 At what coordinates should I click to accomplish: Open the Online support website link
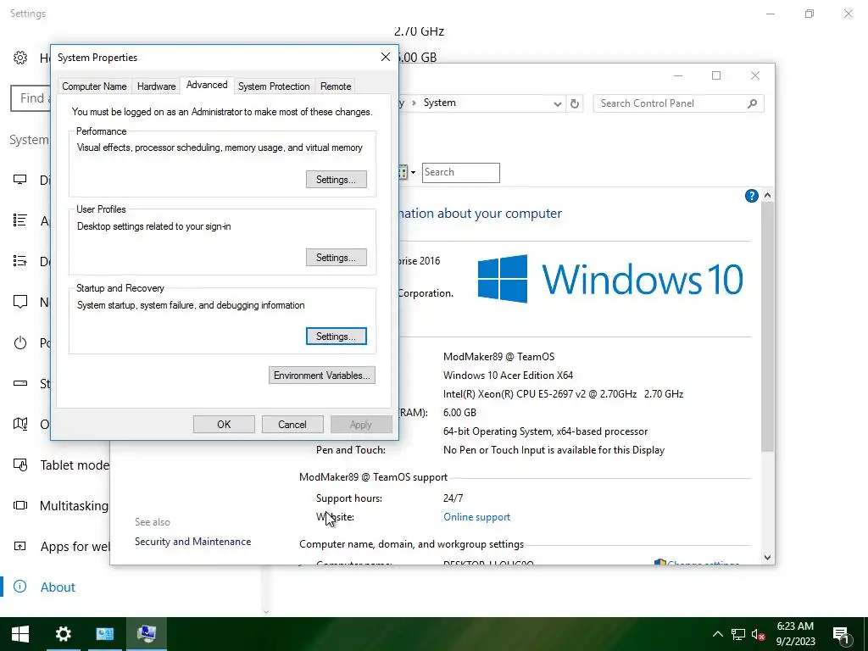476,517
